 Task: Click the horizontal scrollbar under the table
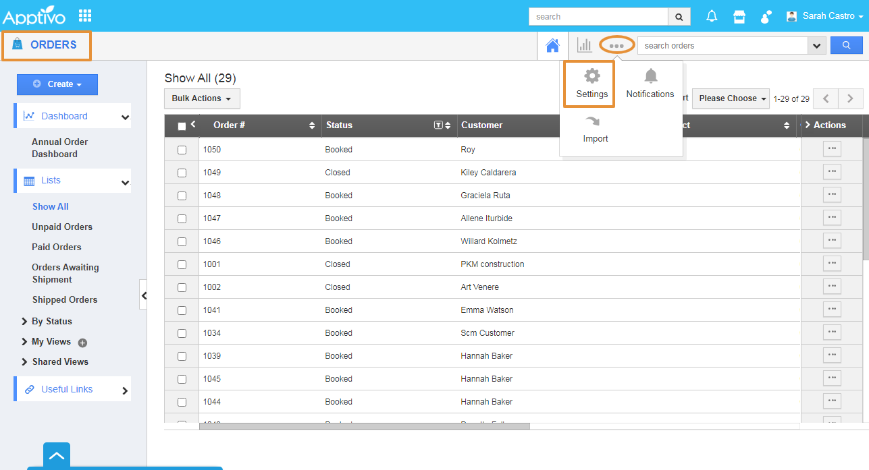(365, 426)
